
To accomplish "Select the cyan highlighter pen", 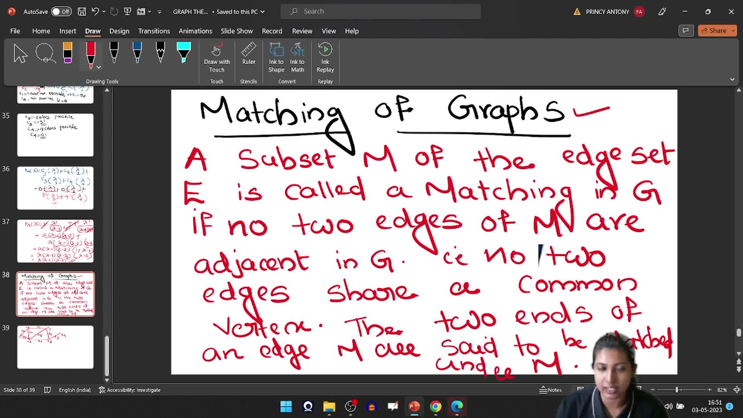I will pyautogui.click(x=183, y=53).
